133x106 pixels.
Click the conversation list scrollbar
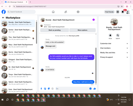pos(36,33)
